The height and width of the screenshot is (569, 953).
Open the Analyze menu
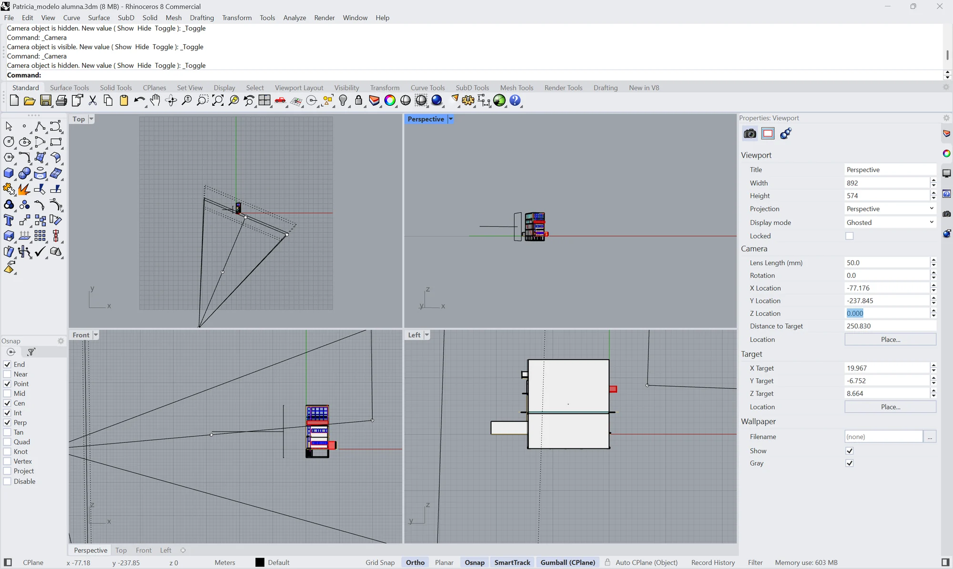[x=294, y=18]
